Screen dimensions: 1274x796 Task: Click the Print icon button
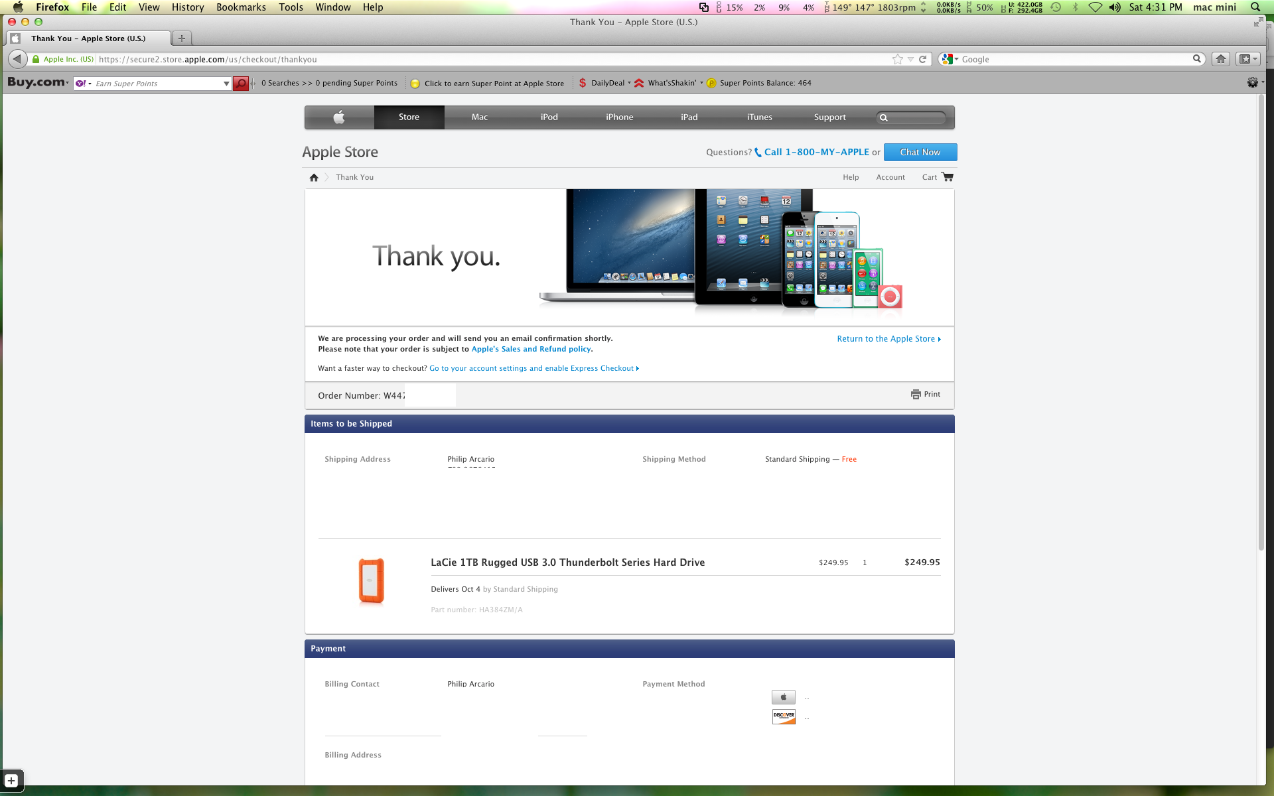[916, 394]
